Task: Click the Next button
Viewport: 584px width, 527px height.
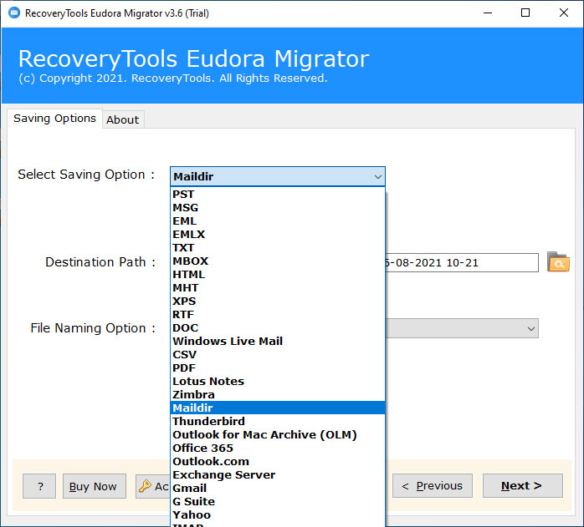Action: point(523,486)
